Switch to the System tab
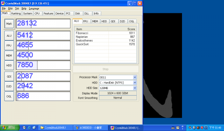Viewport: 224px width, 131px height. [28, 13]
